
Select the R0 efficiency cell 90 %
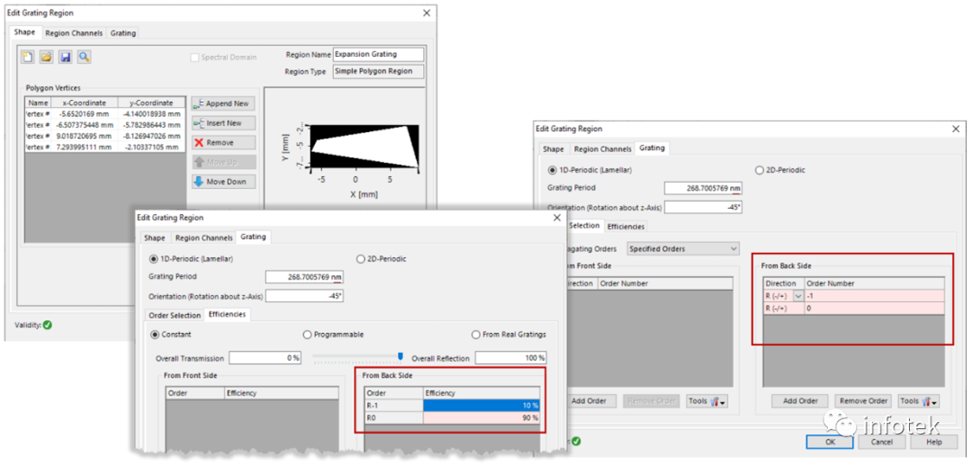click(481, 417)
